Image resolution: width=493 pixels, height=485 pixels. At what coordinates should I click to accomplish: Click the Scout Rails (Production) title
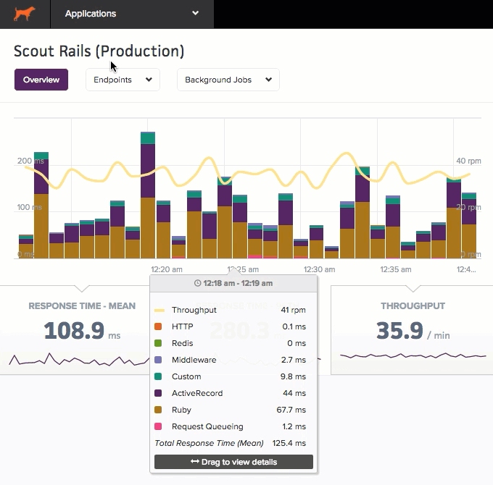(99, 51)
